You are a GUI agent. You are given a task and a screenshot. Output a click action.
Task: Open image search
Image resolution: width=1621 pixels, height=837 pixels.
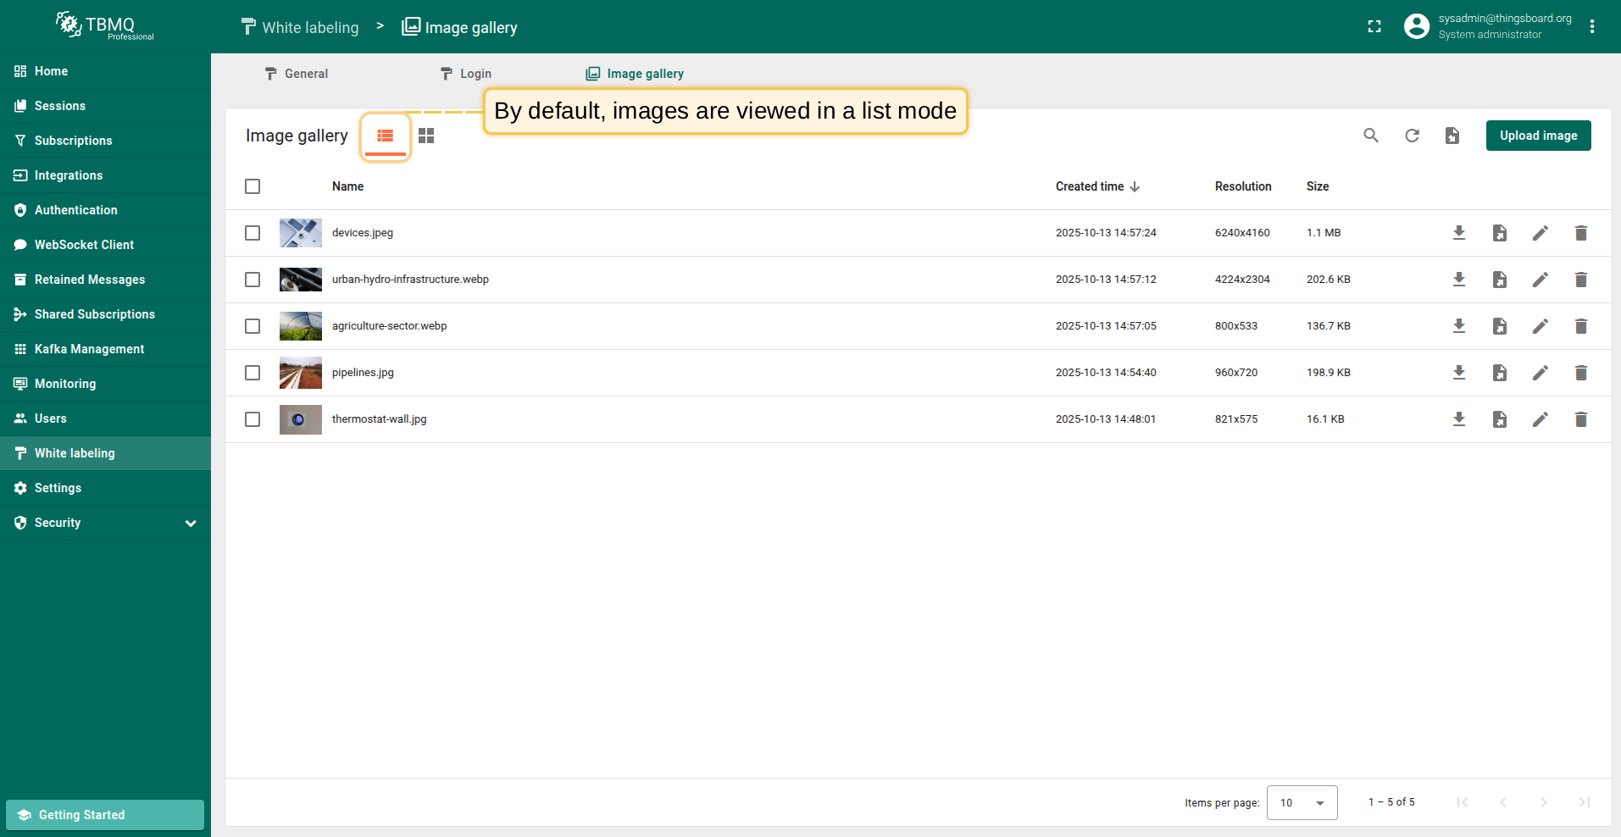[x=1371, y=136]
